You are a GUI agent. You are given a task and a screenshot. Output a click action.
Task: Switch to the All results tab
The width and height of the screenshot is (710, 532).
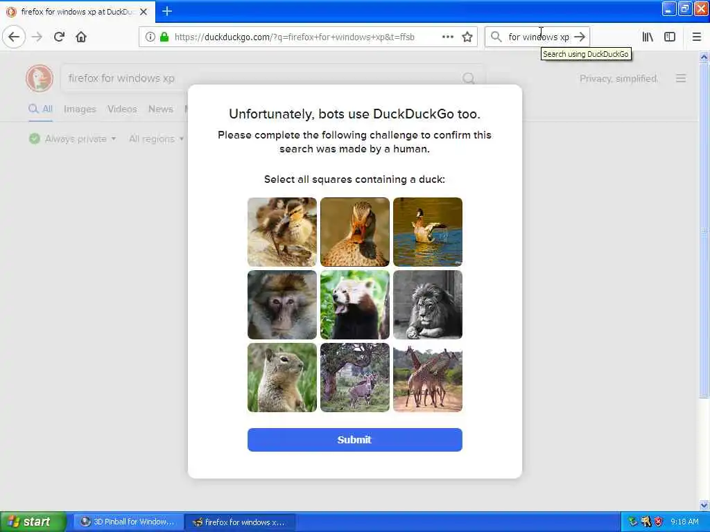(41, 109)
